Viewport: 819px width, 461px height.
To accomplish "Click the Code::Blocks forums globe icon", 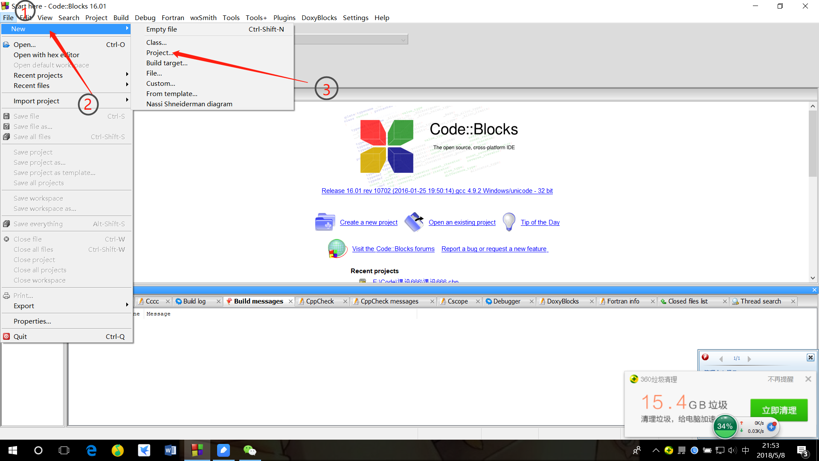I will click(x=337, y=248).
